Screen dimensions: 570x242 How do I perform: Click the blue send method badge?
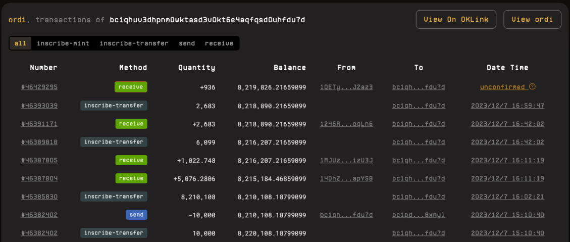tap(136, 215)
